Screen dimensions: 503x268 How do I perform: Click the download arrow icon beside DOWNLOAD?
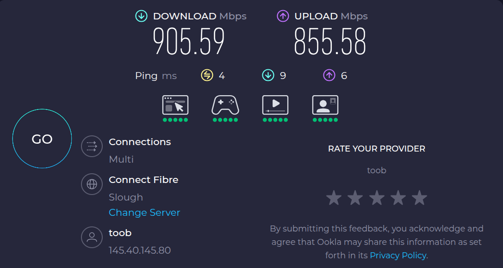[141, 16]
